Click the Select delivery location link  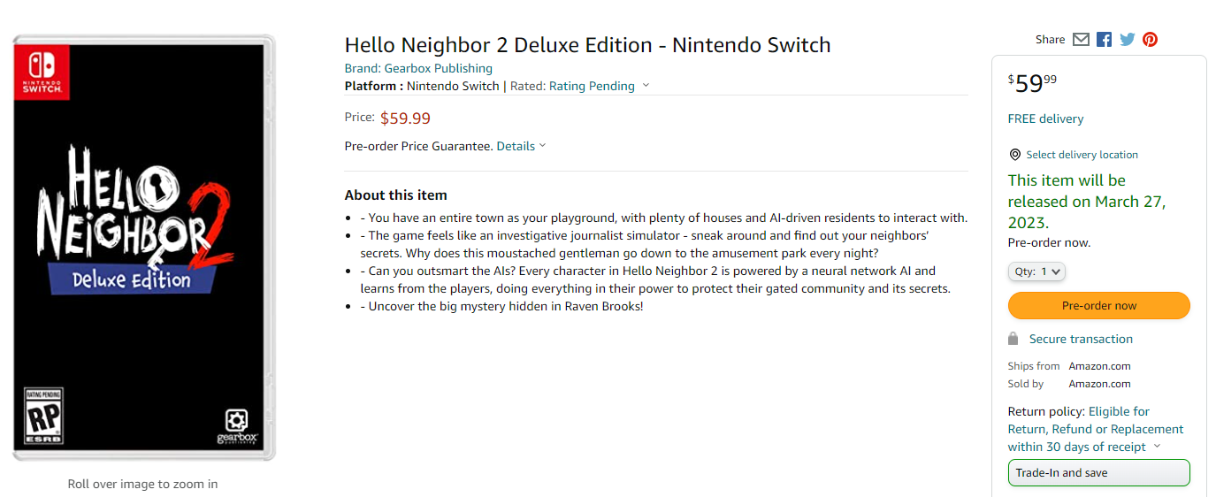[1082, 155]
